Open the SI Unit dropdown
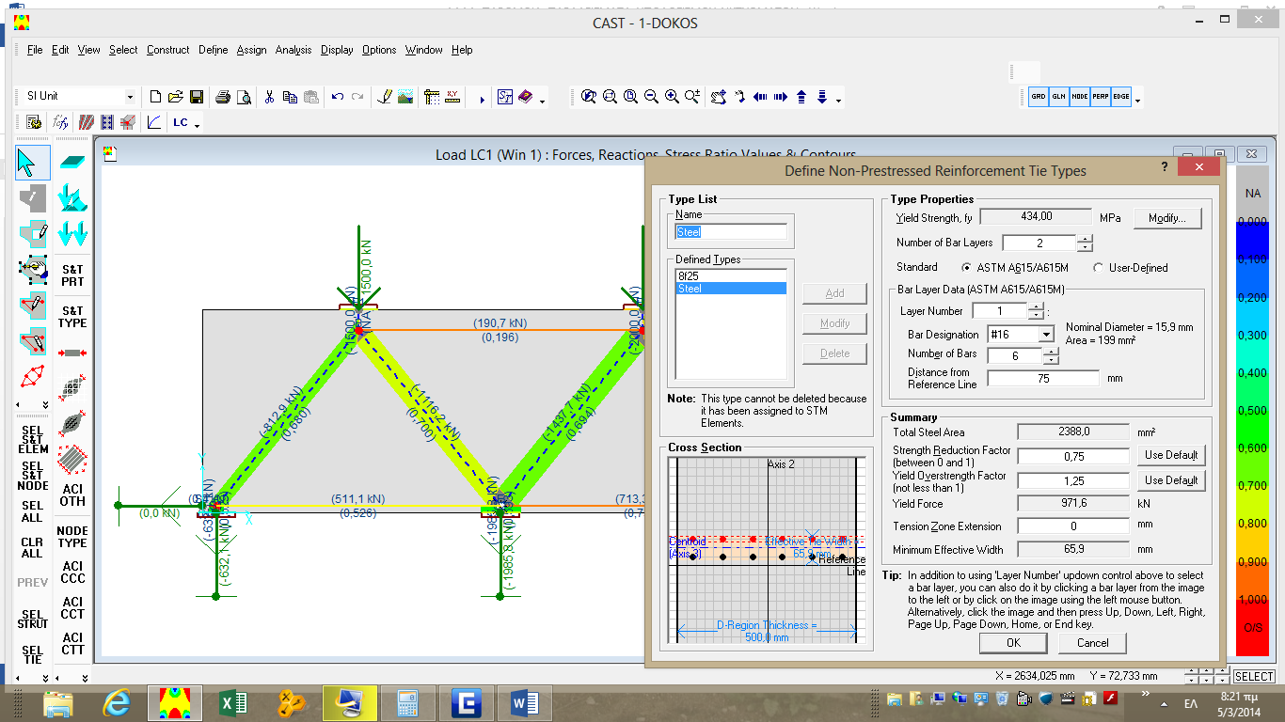Image resolution: width=1285 pixels, height=722 pixels. [130, 97]
